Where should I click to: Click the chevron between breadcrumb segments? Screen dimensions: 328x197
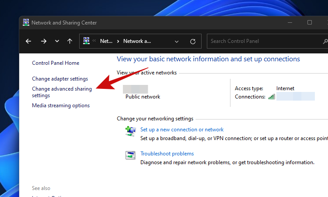click(x=118, y=41)
